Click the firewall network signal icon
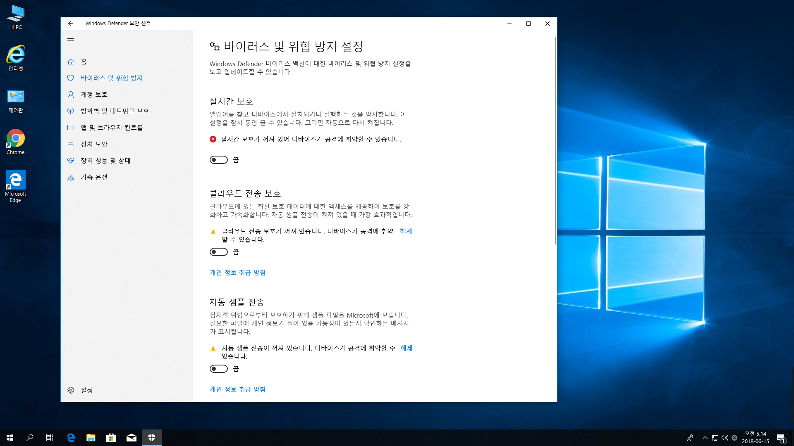The width and height of the screenshot is (794, 446). (x=71, y=111)
